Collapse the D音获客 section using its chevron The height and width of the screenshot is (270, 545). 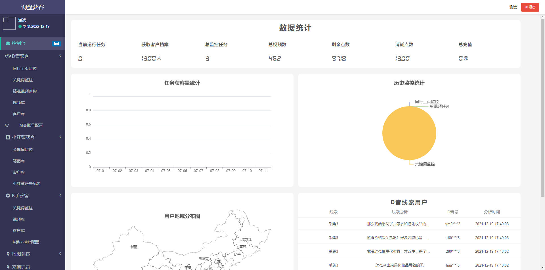click(x=60, y=56)
